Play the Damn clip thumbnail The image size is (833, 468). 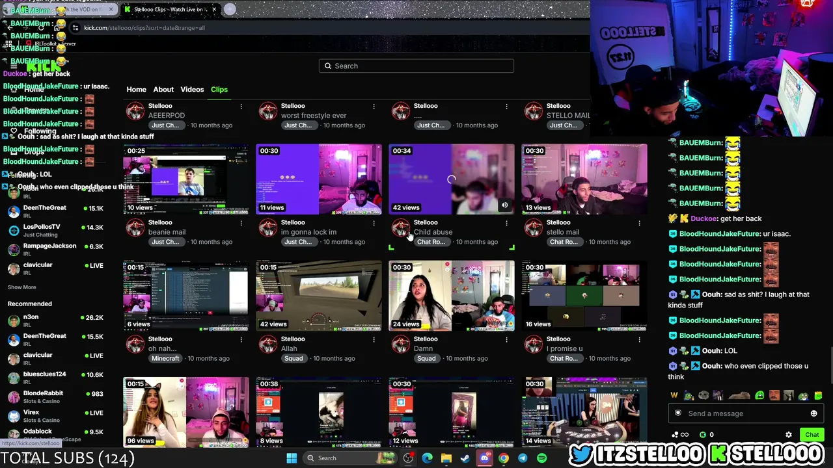click(x=452, y=296)
